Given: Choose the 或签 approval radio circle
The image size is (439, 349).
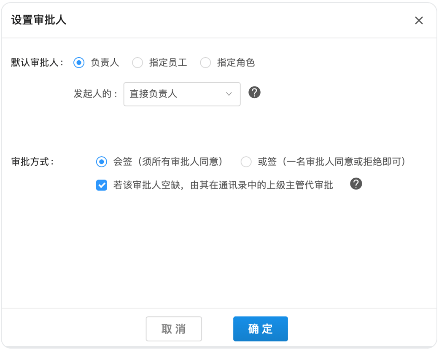Looking at the screenshot, I should [246, 161].
